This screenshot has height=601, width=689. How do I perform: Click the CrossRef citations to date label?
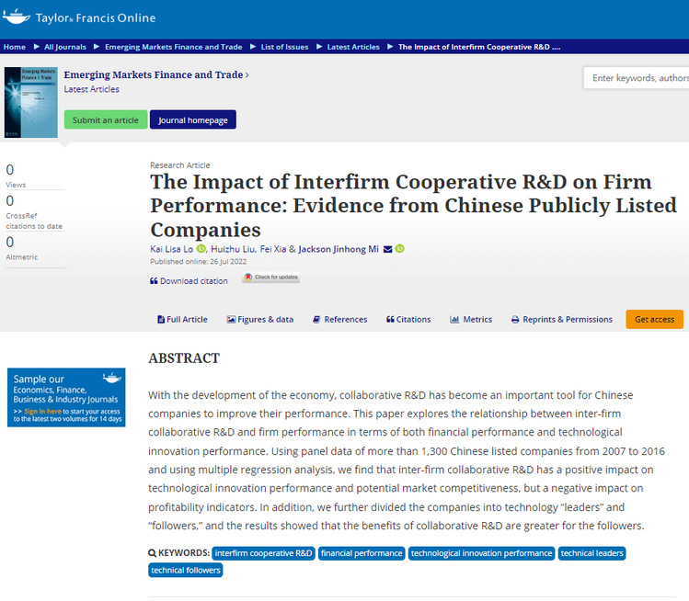click(x=34, y=221)
